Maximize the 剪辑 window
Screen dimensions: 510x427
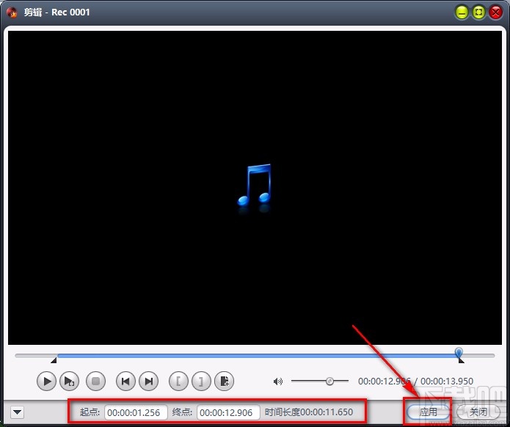478,12
